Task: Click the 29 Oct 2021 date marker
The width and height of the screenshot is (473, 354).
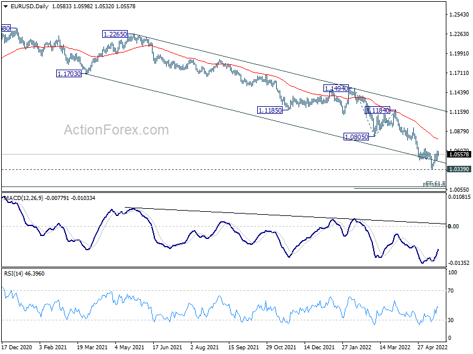Action: coord(281,348)
